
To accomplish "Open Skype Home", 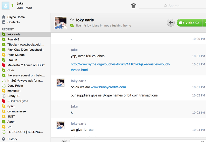I will pos(16,17).
